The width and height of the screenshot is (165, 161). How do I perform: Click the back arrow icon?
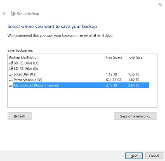coord(5,14)
